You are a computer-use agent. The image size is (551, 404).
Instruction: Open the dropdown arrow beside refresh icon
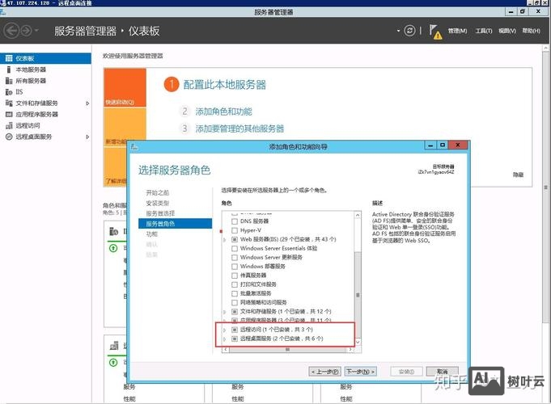(398, 31)
